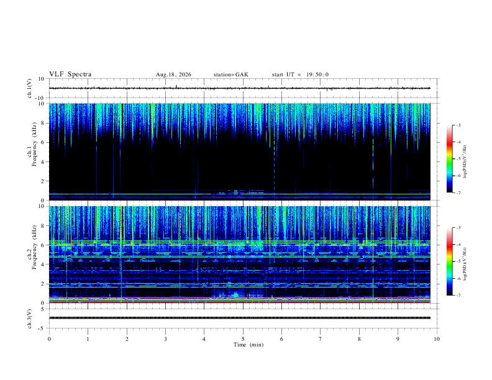Click the 5 minute tick label
492x380 pixels.
coord(243,339)
